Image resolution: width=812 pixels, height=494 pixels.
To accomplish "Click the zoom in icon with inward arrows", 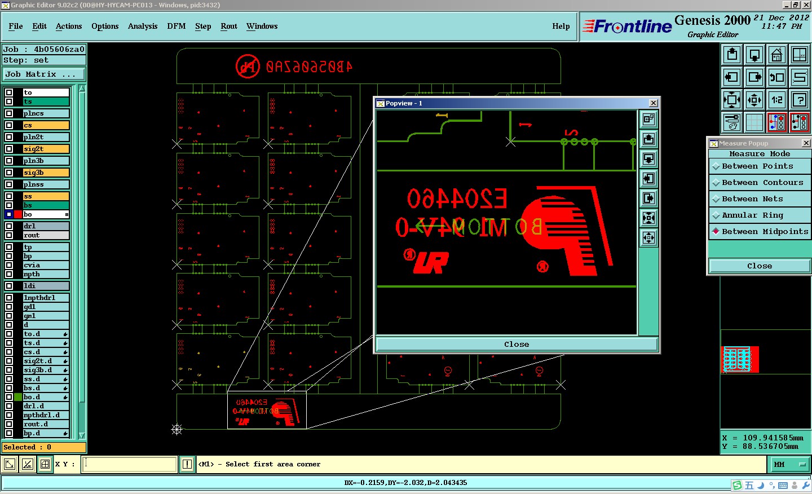I will click(732, 100).
